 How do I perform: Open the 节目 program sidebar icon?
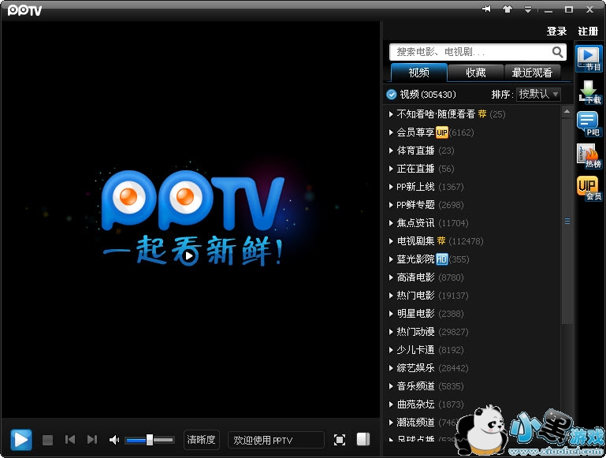(x=589, y=58)
